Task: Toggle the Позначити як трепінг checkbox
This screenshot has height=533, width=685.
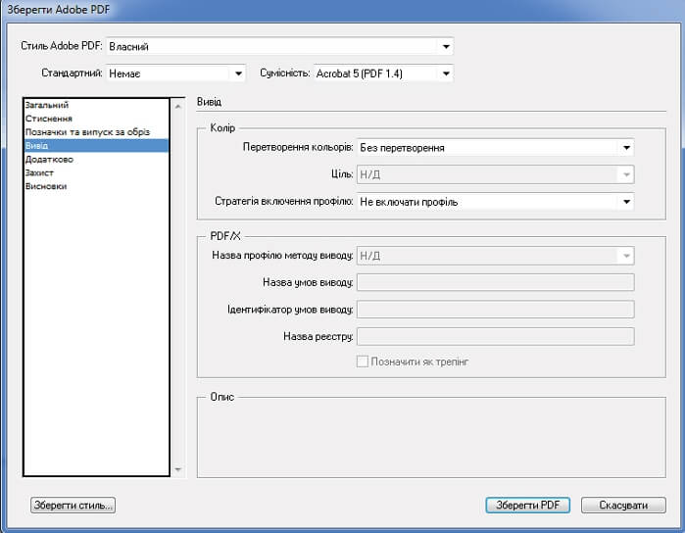Action: (x=363, y=362)
